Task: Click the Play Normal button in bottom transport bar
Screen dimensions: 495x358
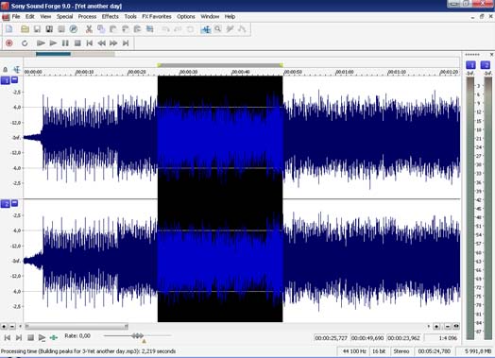Action: click(42, 338)
